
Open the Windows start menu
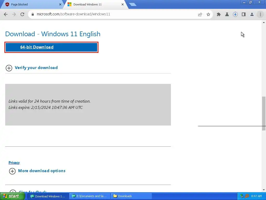point(12,196)
